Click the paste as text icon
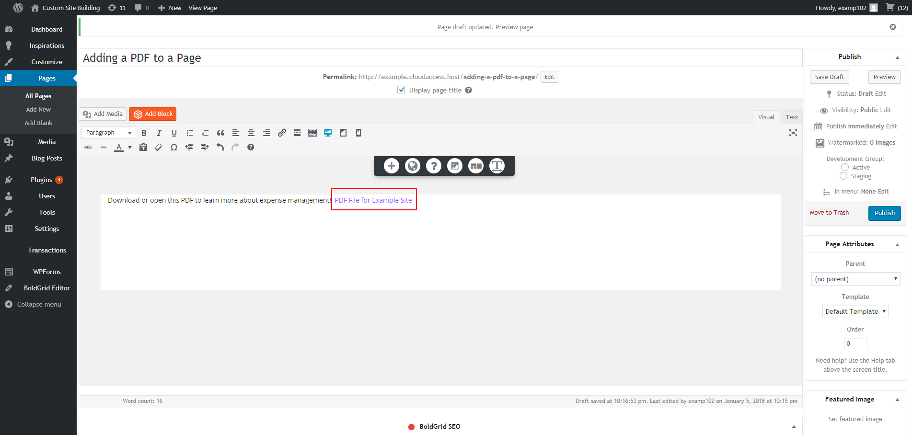This screenshot has height=435, width=912. (143, 147)
